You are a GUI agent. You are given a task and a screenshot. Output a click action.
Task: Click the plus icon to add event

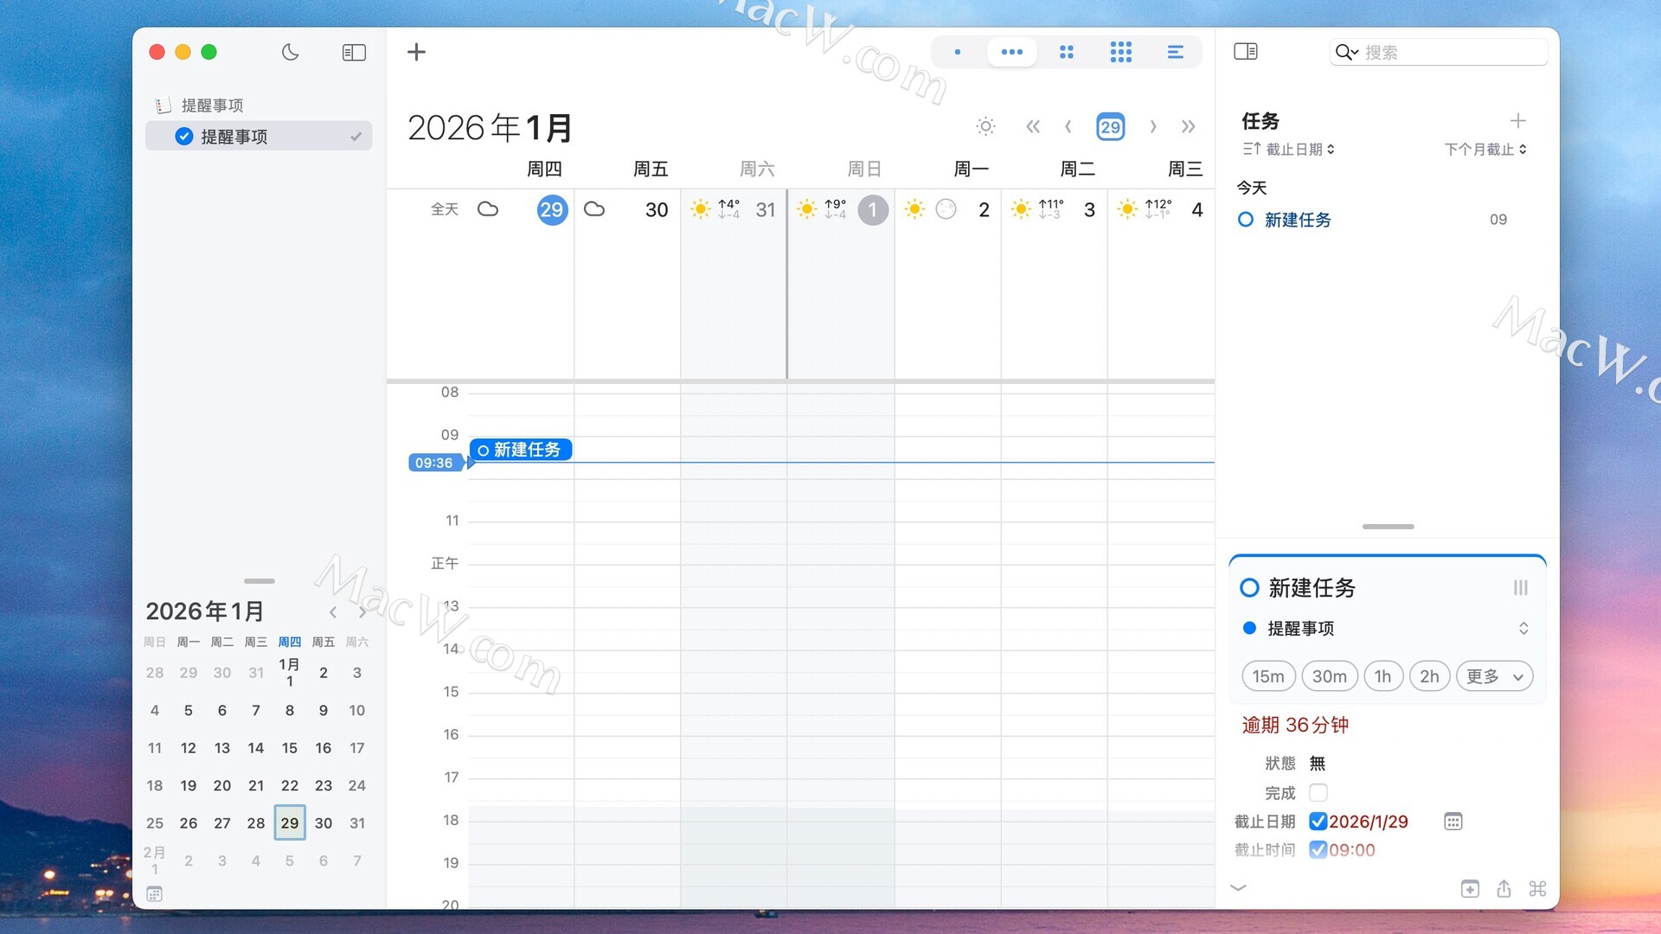[x=416, y=52]
